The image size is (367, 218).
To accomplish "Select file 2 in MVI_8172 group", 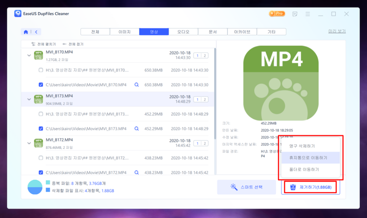I will point(205,143).
